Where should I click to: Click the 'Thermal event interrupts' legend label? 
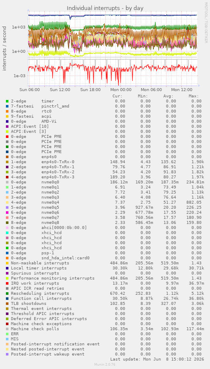click(x=41, y=309)
